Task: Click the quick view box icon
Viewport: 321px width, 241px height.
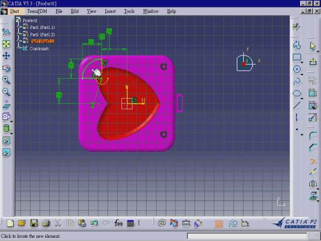Action: [x=6, y=116]
